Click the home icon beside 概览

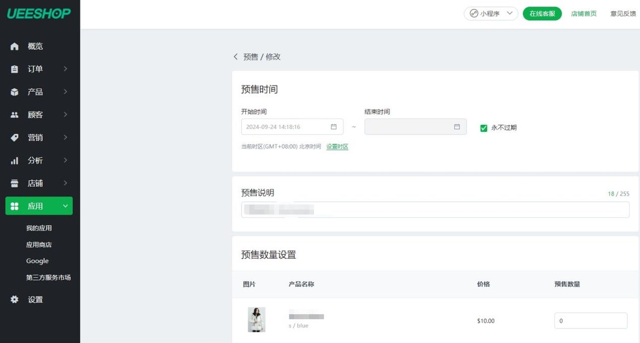[x=14, y=46]
